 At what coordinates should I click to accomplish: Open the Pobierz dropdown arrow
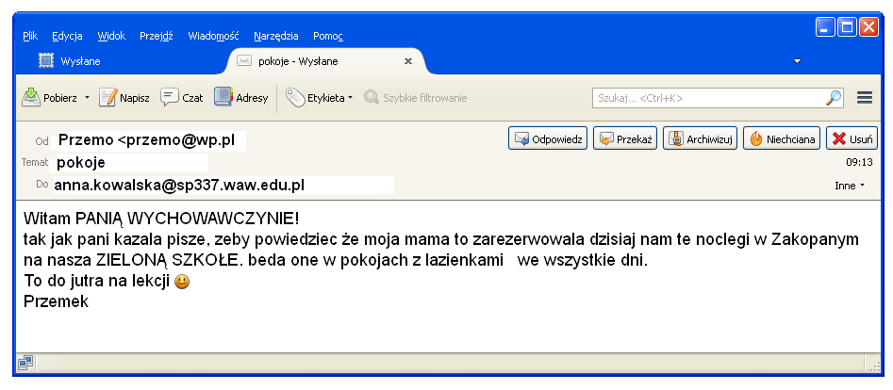[87, 97]
